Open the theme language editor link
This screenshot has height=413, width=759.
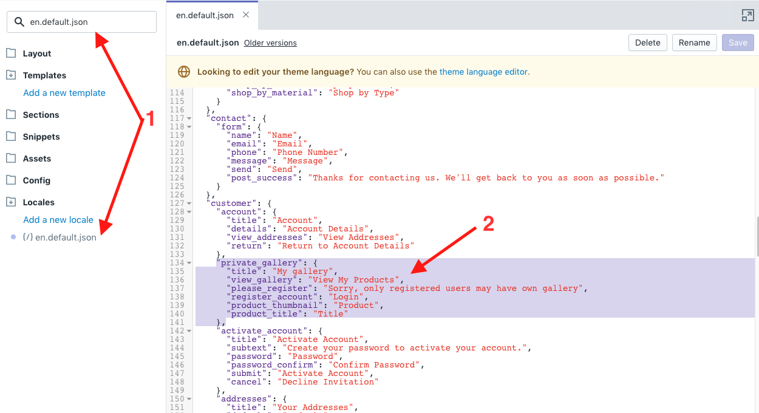point(483,71)
